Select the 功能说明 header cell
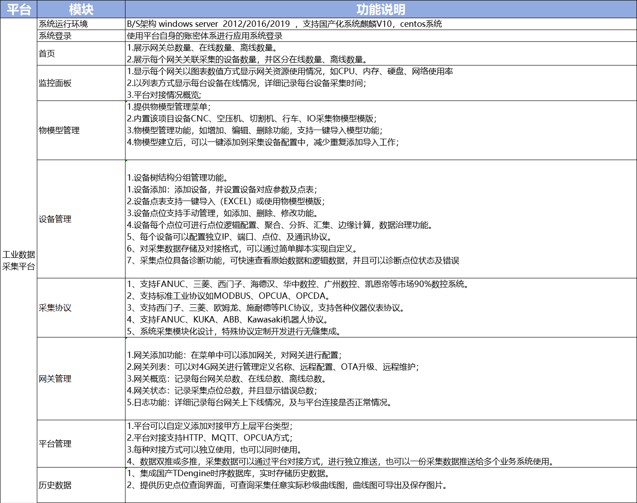Viewport: 637px width, 503px height. pos(381,9)
